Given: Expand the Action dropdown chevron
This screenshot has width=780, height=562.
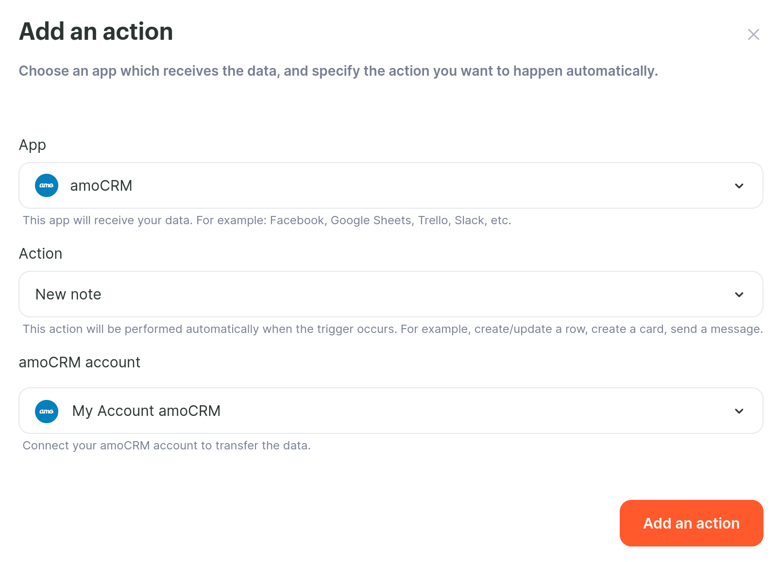Looking at the screenshot, I should [x=739, y=295].
